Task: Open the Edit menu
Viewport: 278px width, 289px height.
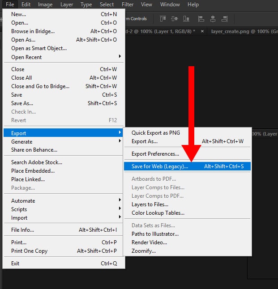Action: [26, 4]
